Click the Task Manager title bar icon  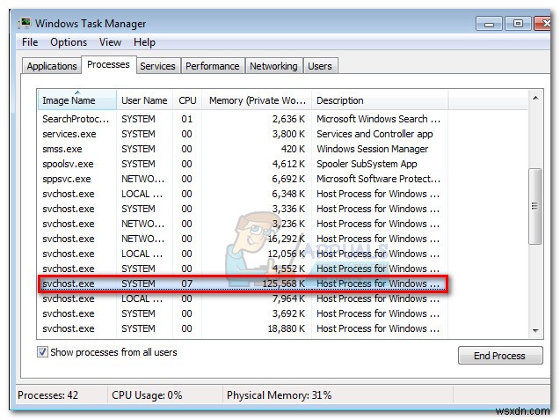point(25,23)
